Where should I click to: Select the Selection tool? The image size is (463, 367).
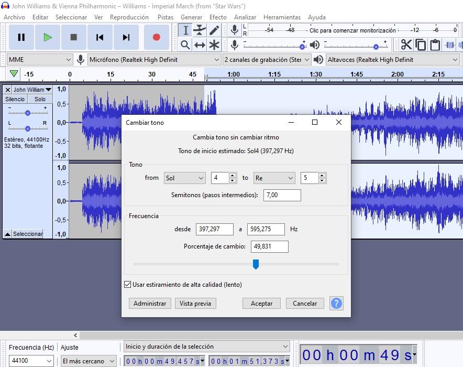(x=185, y=31)
